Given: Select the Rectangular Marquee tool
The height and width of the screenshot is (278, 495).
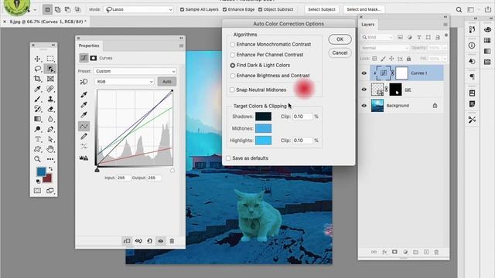Looking at the screenshot, I should click(50, 59).
